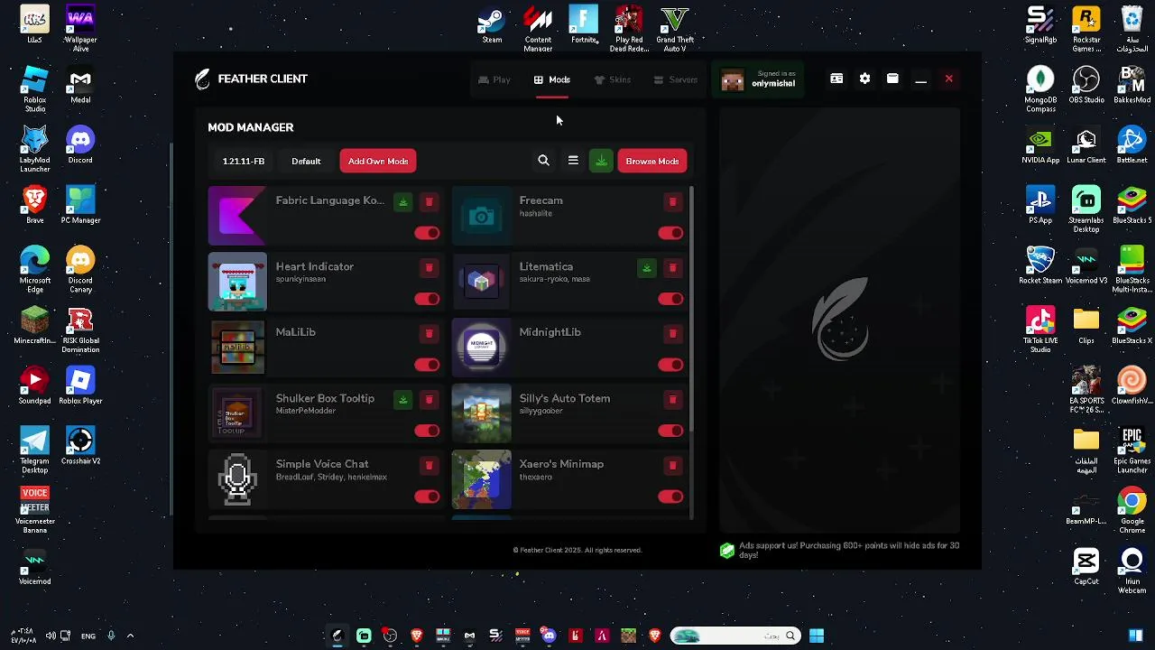Image resolution: width=1155 pixels, height=650 pixels.
Task: Open Lunar Client desktop shortcut
Action: tap(1086, 146)
